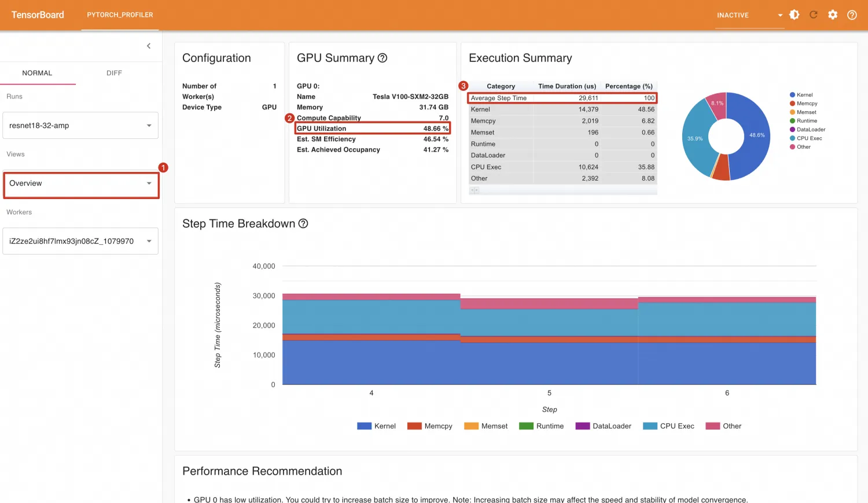Click the Memcpy entry in the pie chart legend

point(804,104)
